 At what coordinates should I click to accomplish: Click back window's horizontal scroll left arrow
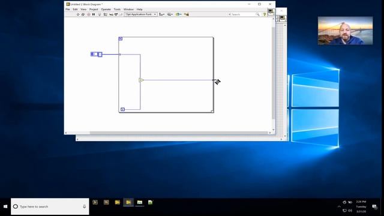point(77,139)
